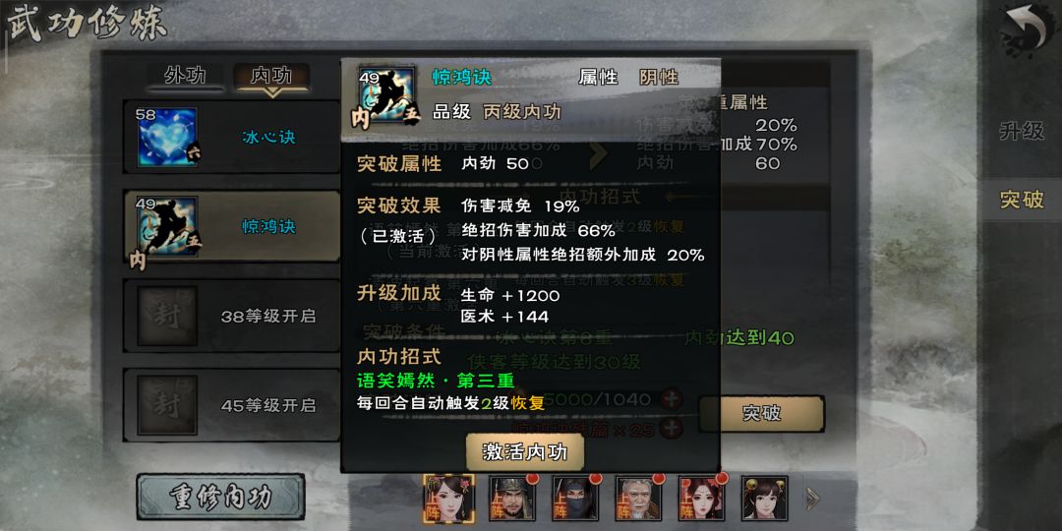Select the 冰心诀 skill icon
This screenshot has height=531, width=1062.
point(167,137)
